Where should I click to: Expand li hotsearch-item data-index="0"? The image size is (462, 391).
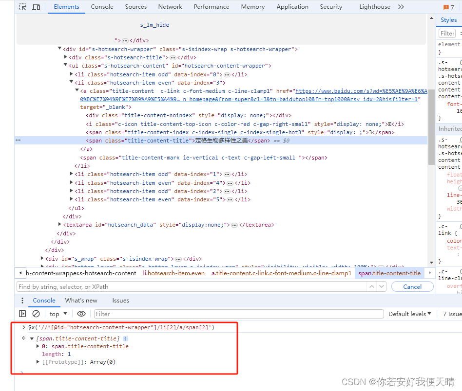click(71, 74)
